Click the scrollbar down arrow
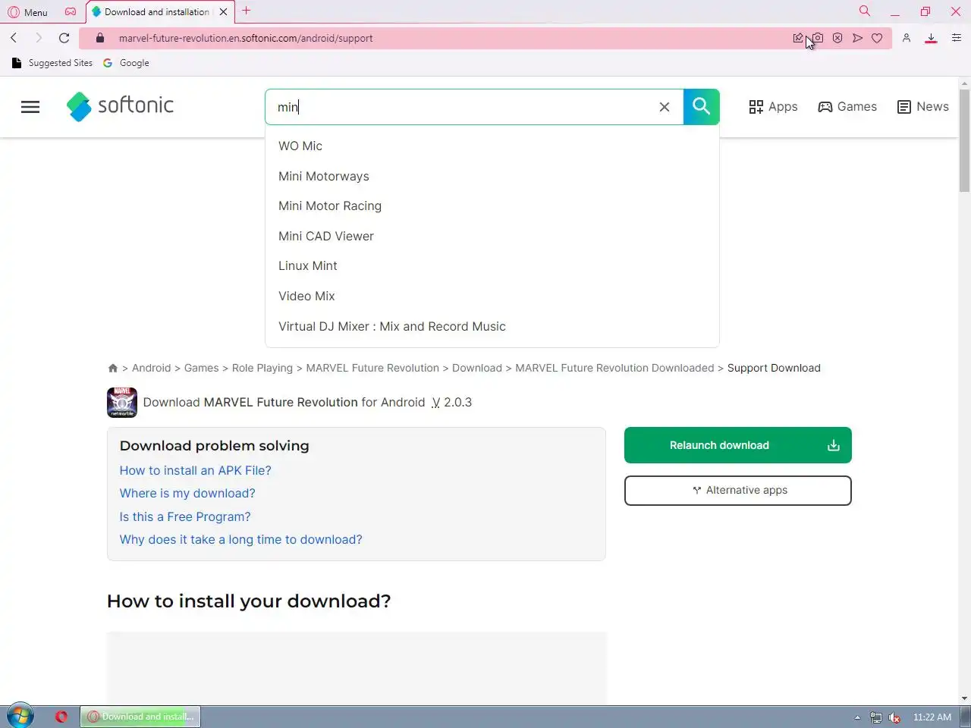The height and width of the screenshot is (728, 971). click(964, 698)
